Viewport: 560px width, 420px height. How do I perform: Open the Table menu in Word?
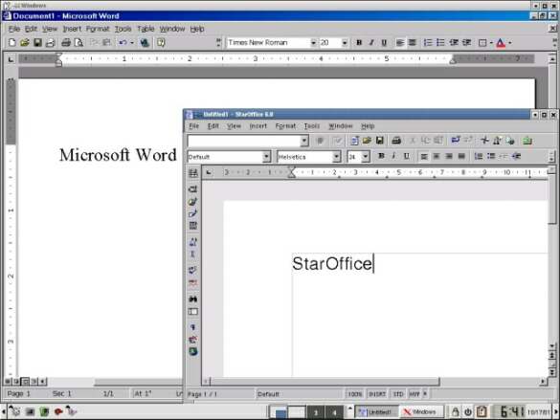(146, 29)
